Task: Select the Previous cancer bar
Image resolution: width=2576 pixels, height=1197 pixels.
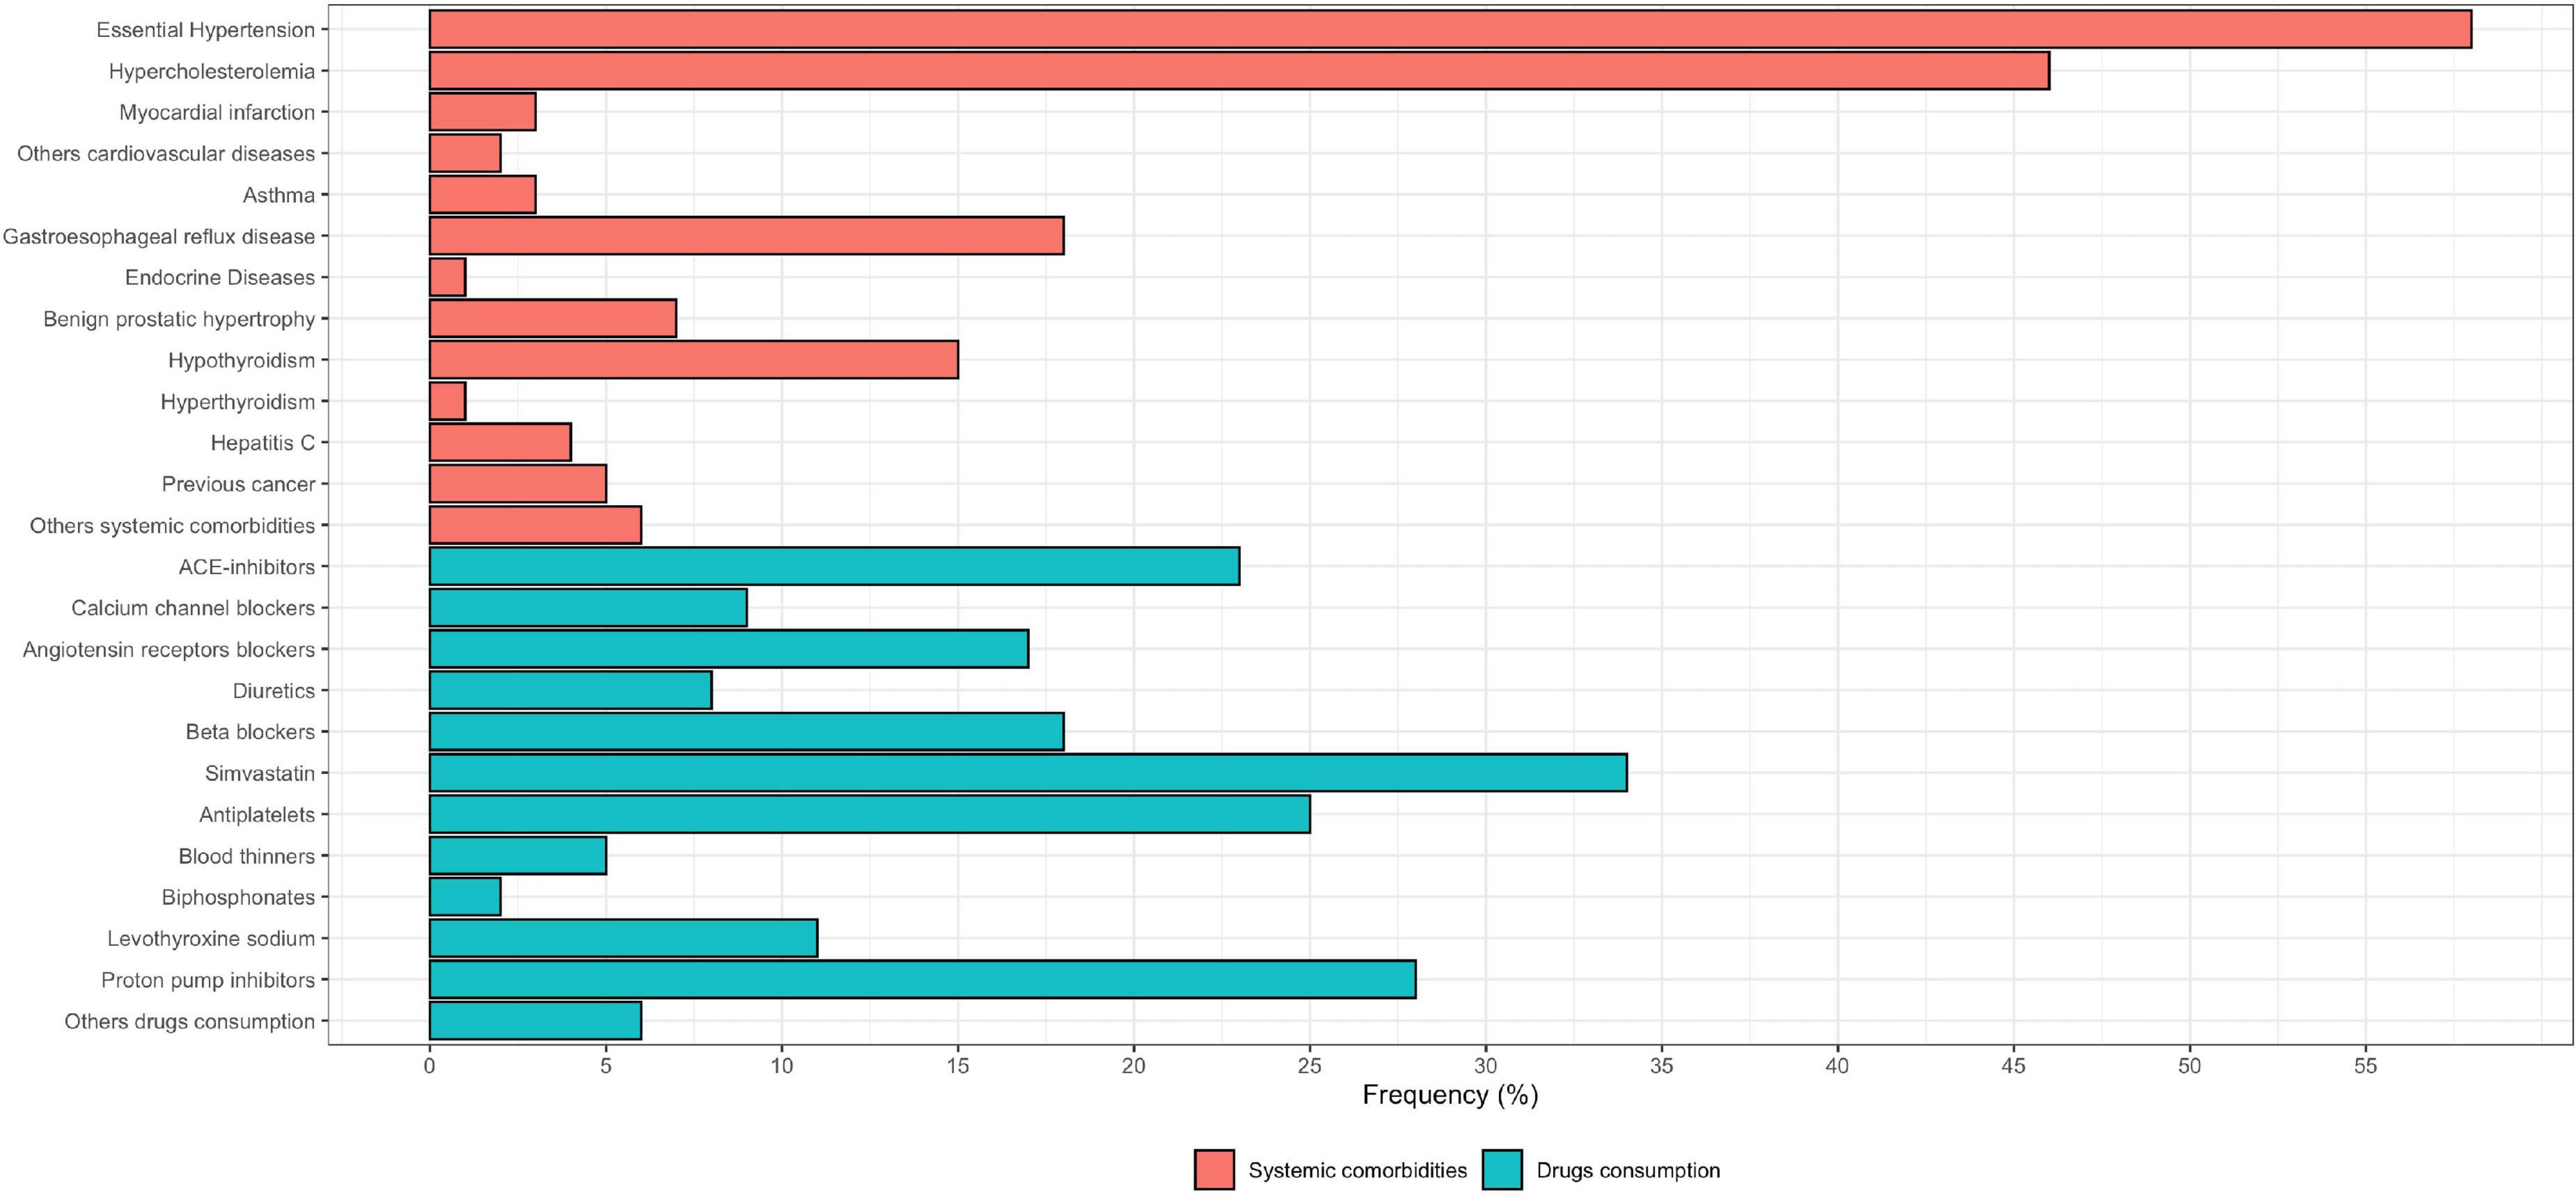Action: click(x=518, y=484)
